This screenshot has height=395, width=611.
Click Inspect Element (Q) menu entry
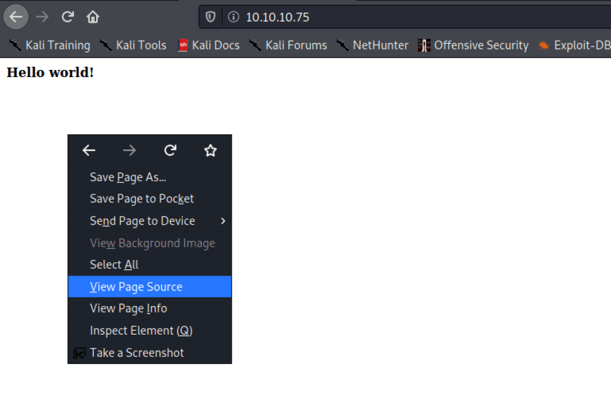pyautogui.click(x=141, y=330)
